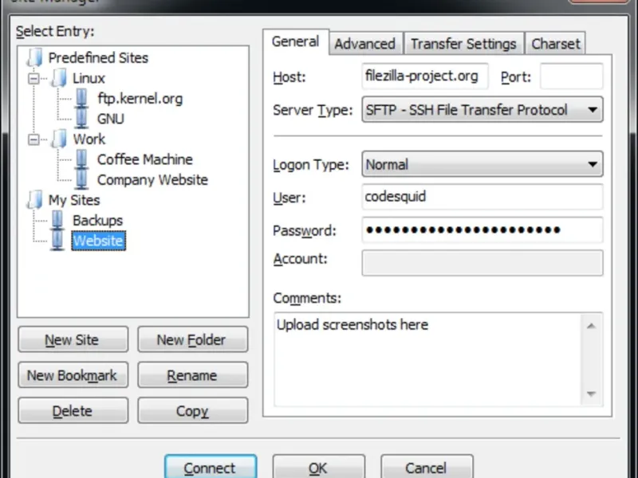Viewport: 638px width, 478px height.
Task: Select the highlighted Website site entry
Action: (x=98, y=241)
